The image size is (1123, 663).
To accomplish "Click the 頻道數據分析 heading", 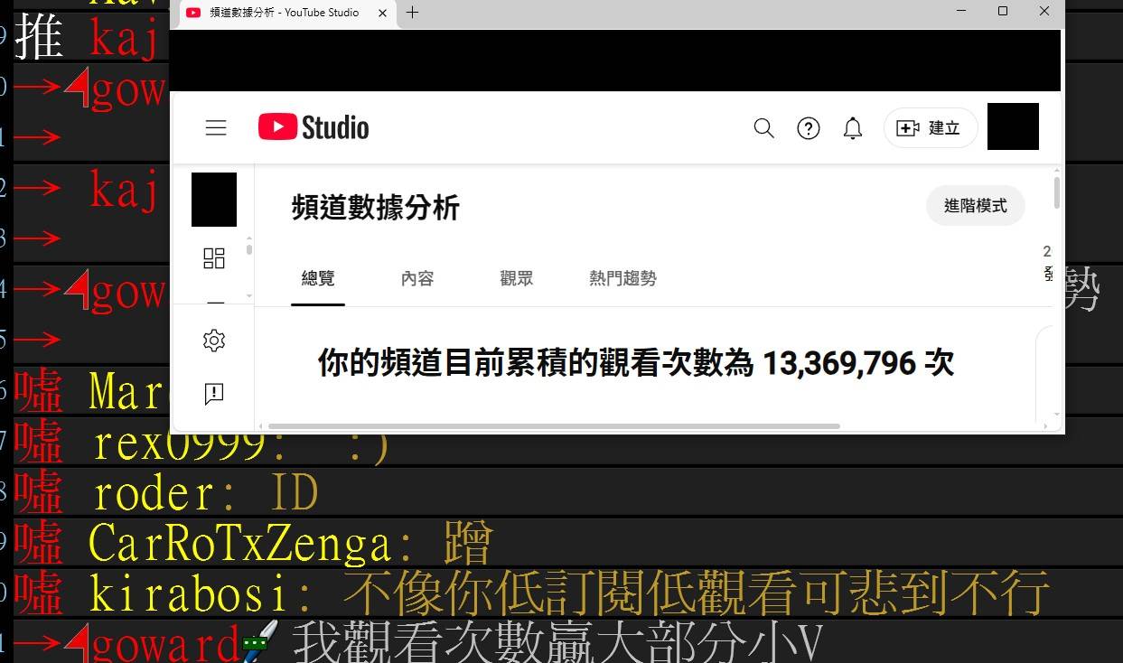I will [376, 208].
